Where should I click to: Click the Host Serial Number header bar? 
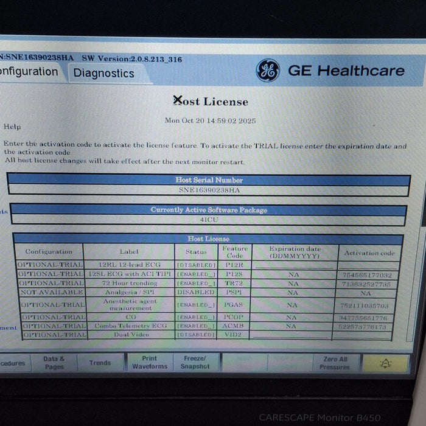click(209, 180)
